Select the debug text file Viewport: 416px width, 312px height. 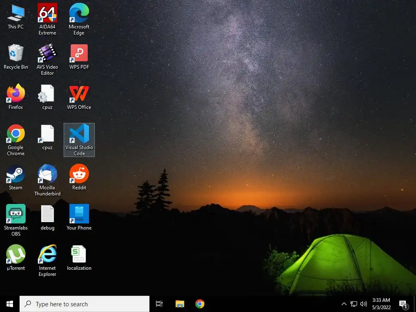(x=47, y=218)
